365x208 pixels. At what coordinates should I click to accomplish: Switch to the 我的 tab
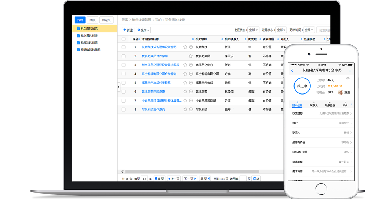tap(80, 20)
